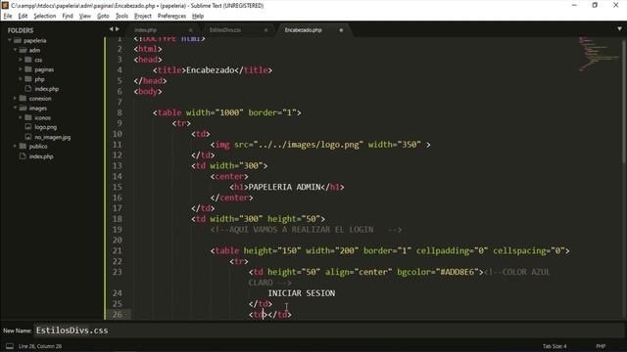Click line number 18 in gutter

coord(118,219)
